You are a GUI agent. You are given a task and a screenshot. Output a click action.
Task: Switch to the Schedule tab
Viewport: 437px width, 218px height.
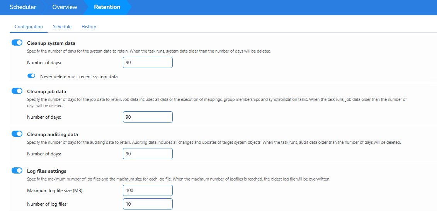point(62,27)
